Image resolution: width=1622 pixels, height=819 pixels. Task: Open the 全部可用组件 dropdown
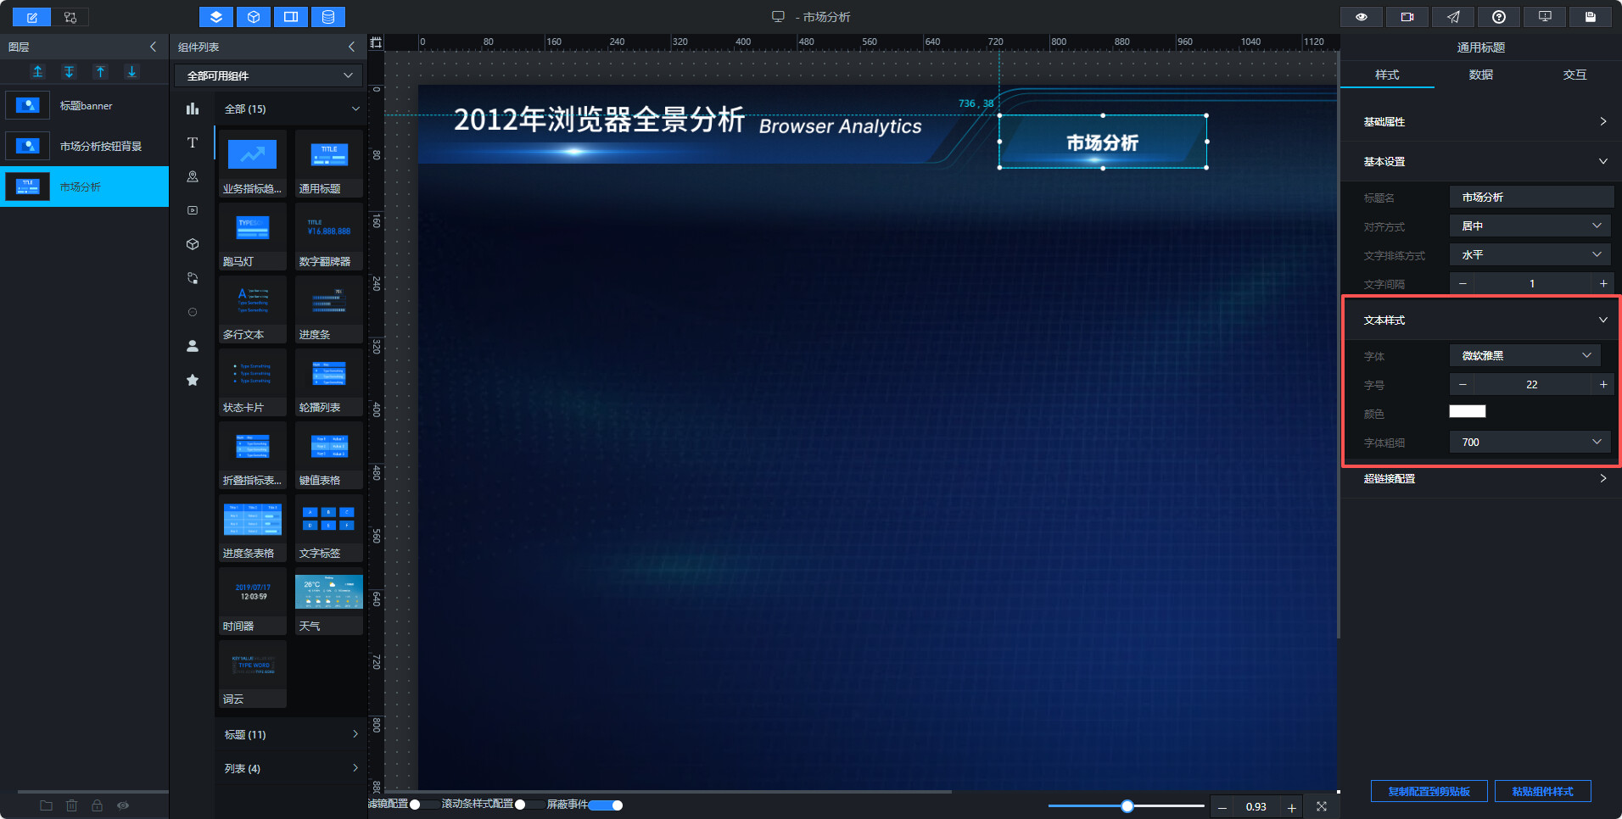[x=268, y=75]
